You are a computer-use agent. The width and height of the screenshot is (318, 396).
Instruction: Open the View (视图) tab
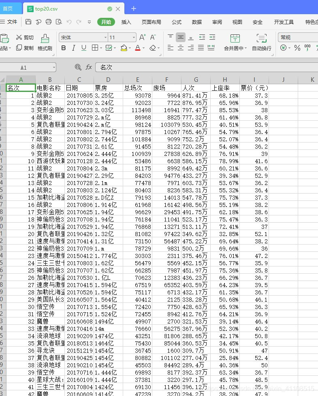[x=237, y=22]
